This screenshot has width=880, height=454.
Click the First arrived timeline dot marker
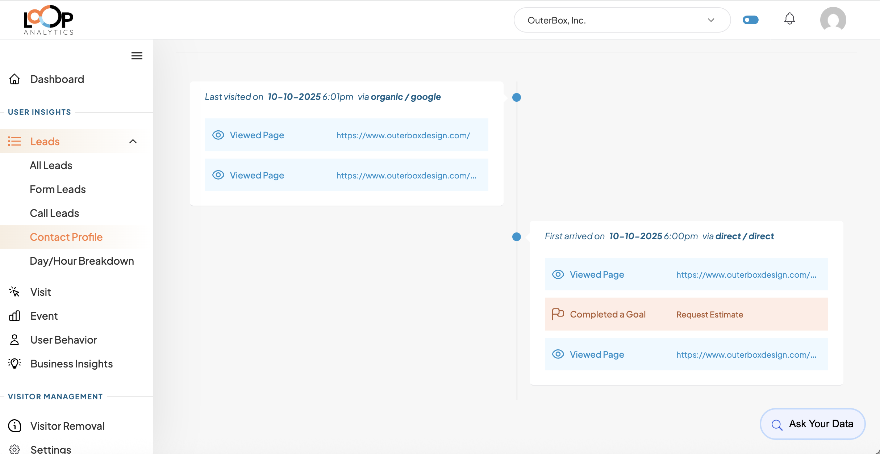[x=517, y=237]
